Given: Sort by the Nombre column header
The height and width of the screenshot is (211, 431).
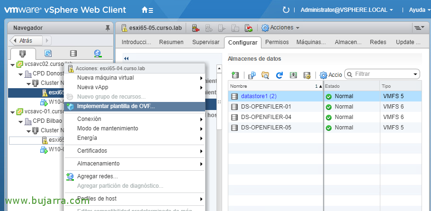Looking at the screenshot, I should coord(276,86).
